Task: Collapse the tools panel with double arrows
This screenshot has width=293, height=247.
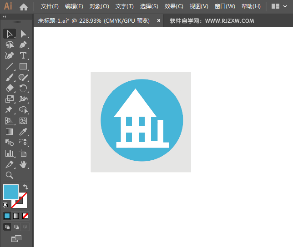Action: [x=5, y=17]
